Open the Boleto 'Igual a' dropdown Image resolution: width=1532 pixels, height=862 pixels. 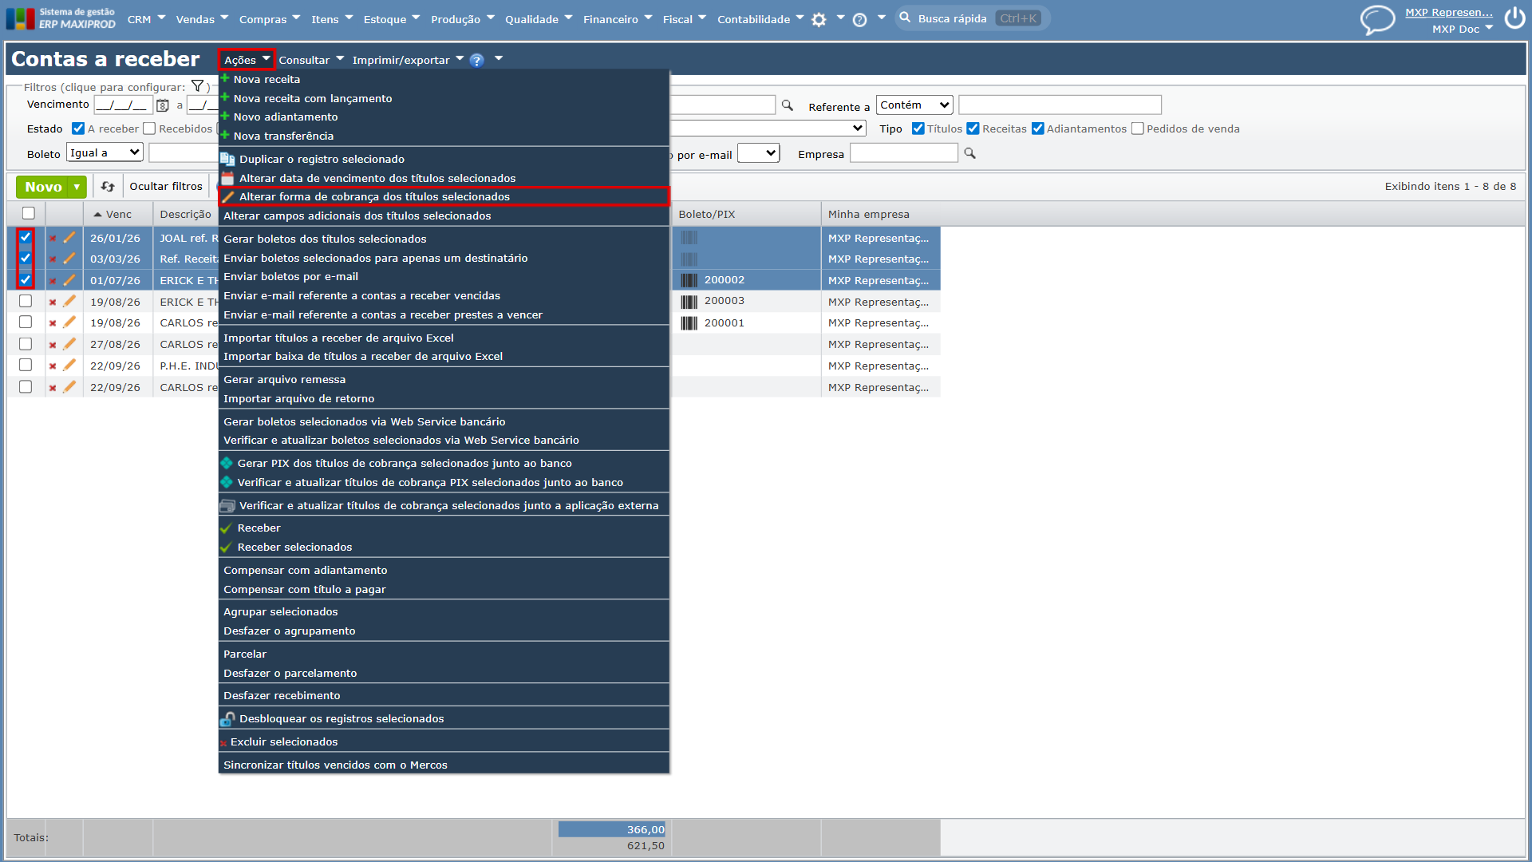click(105, 152)
